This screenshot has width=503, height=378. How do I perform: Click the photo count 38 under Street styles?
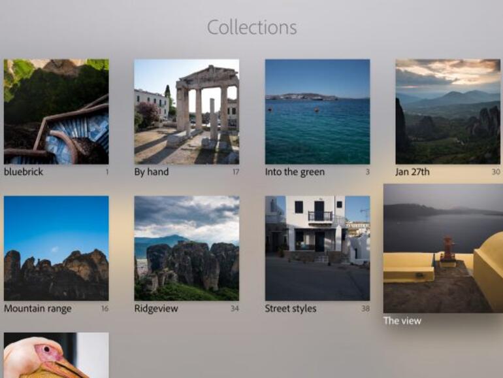tap(366, 309)
